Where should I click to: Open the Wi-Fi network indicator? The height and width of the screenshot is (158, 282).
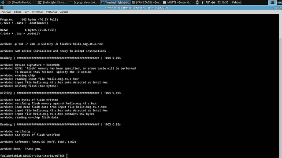pyautogui.click(x=208, y=2)
